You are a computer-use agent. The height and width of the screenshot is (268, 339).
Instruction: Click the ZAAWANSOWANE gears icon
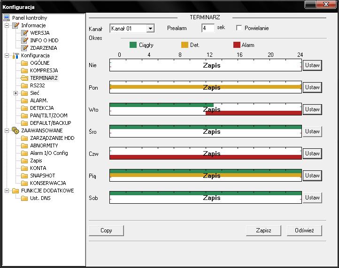click(15, 130)
